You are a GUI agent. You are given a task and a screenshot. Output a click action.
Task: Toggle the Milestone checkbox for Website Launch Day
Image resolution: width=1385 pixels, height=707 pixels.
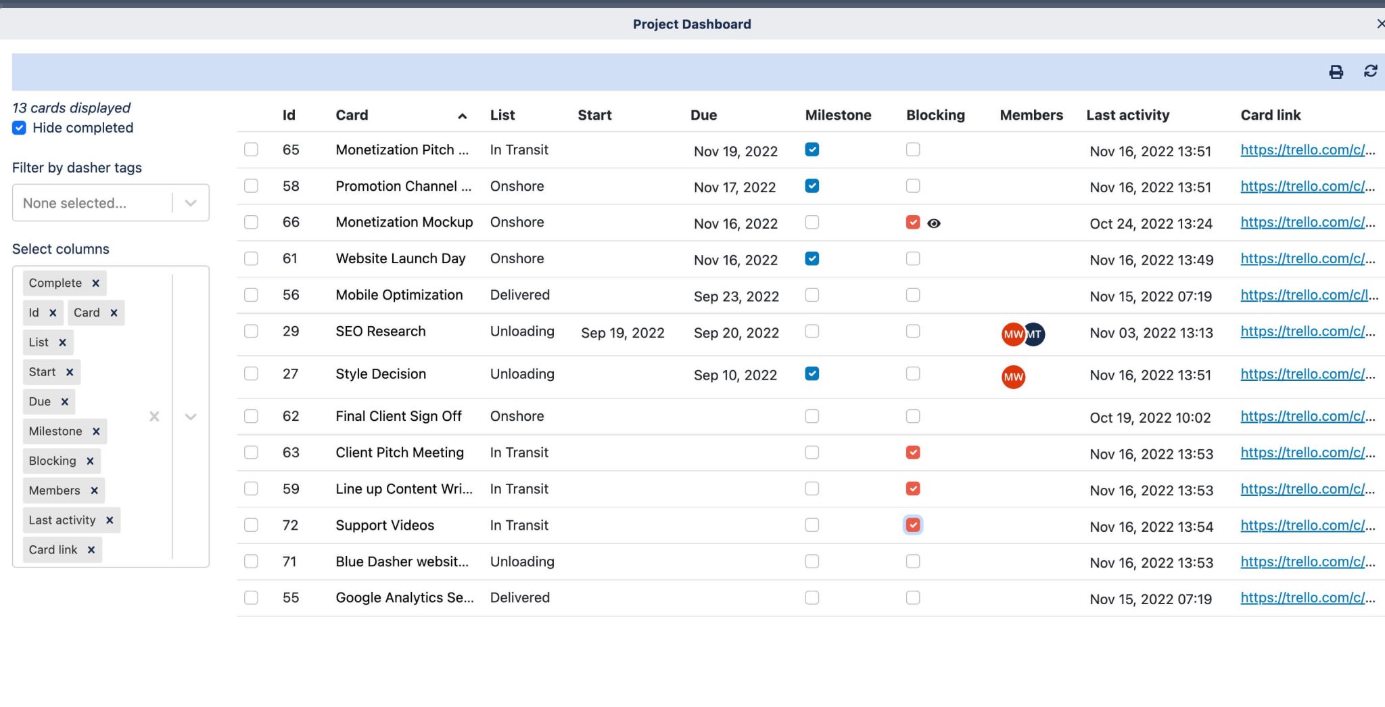(x=812, y=258)
